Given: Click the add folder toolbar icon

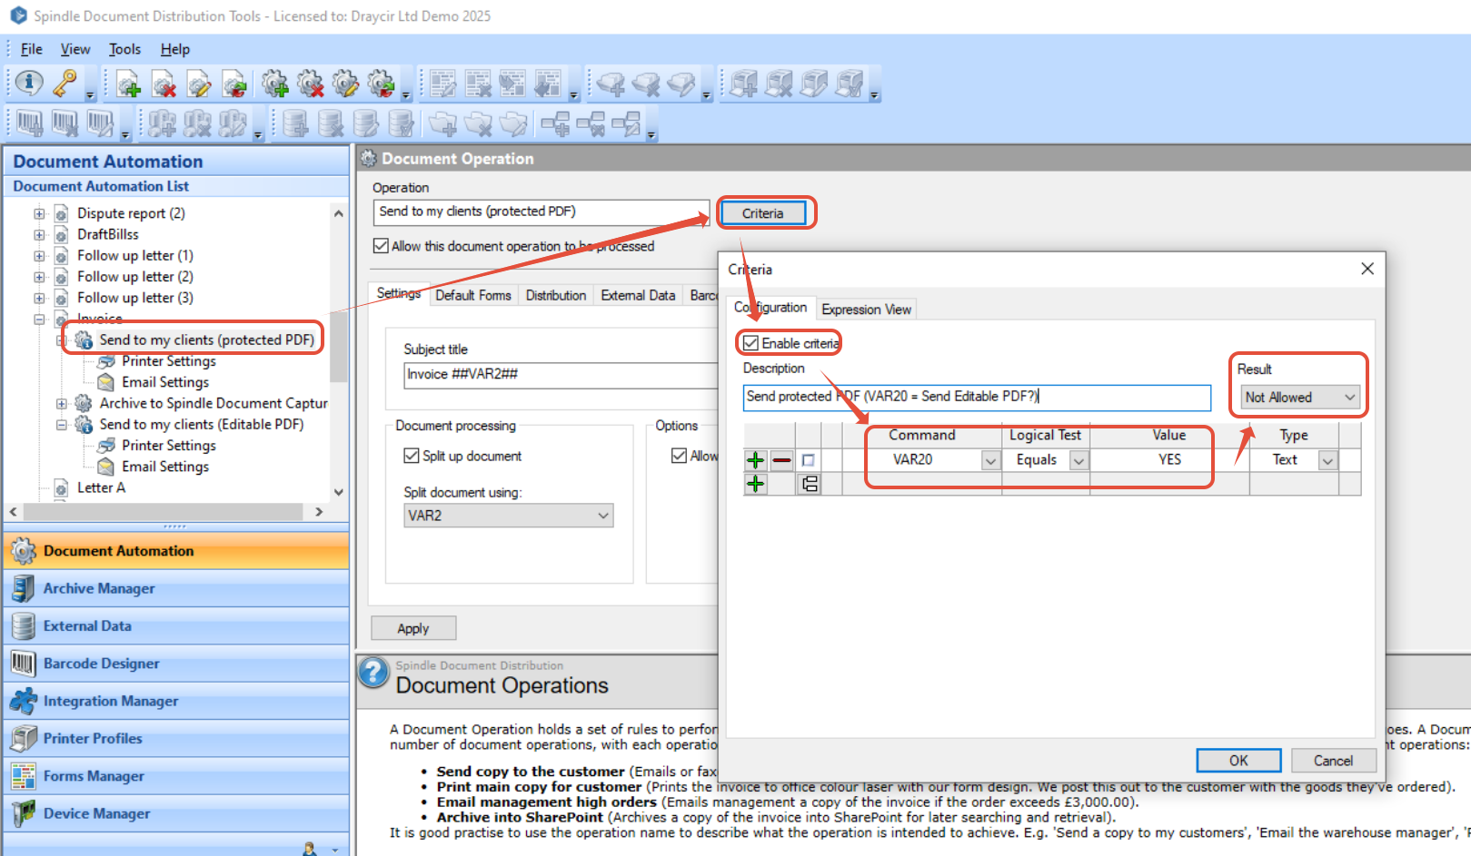Looking at the screenshot, I should click(x=442, y=123).
